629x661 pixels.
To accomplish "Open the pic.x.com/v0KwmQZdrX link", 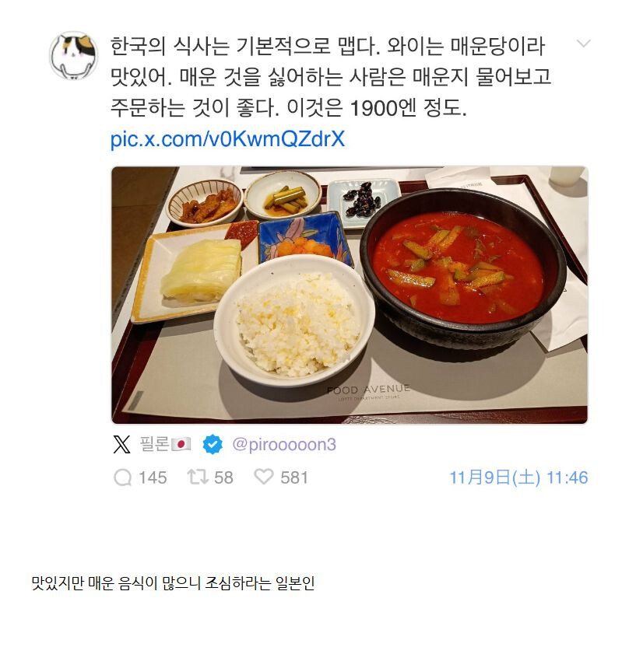I will coord(227,139).
